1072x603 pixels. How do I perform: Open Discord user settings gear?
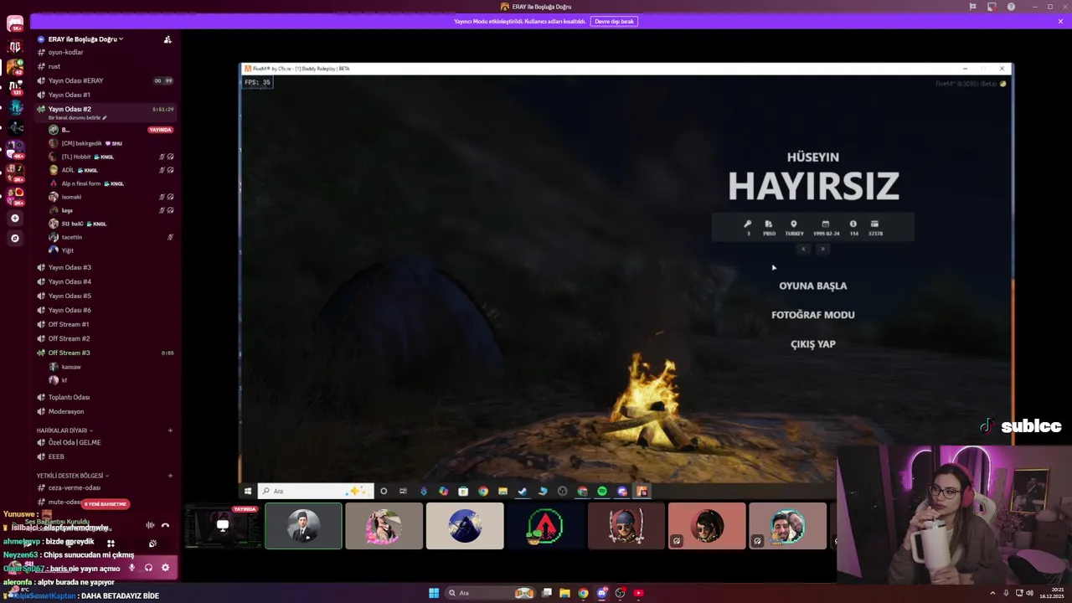165,567
